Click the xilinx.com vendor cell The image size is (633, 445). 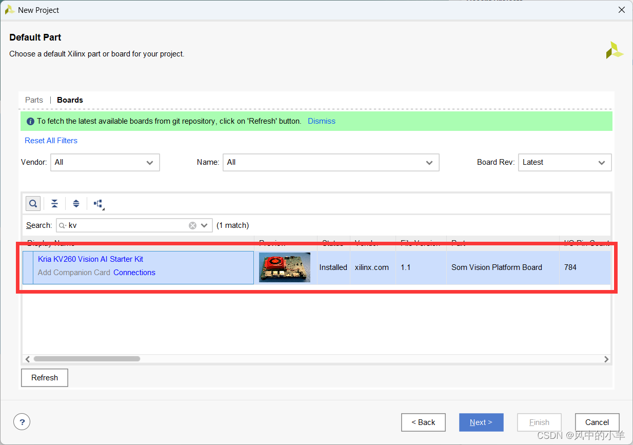pyautogui.click(x=372, y=267)
